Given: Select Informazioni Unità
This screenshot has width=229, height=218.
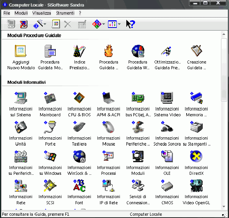Looking at the screenshot, I should (x=21, y=133).
